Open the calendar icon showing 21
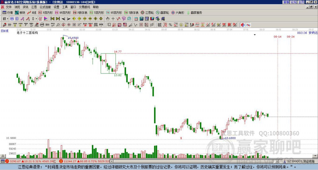This screenshot has height=170, width=318. tap(136, 19)
